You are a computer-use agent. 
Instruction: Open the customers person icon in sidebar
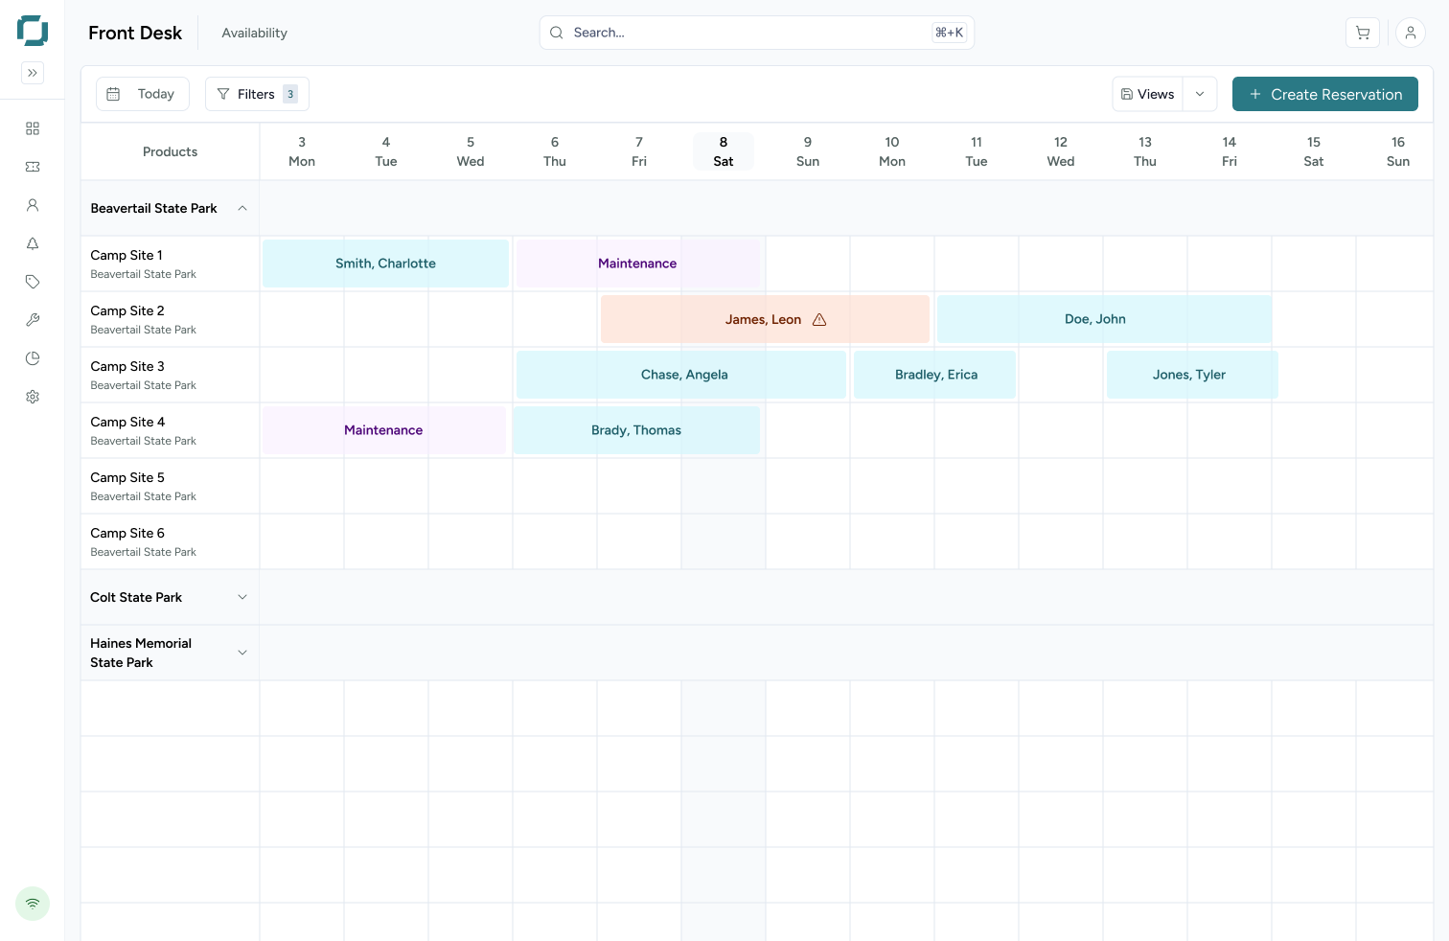pyautogui.click(x=33, y=205)
